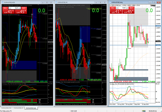
Task: Click the chart icon in Daily window title
Action: pyautogui.click(x=110, y=2)
